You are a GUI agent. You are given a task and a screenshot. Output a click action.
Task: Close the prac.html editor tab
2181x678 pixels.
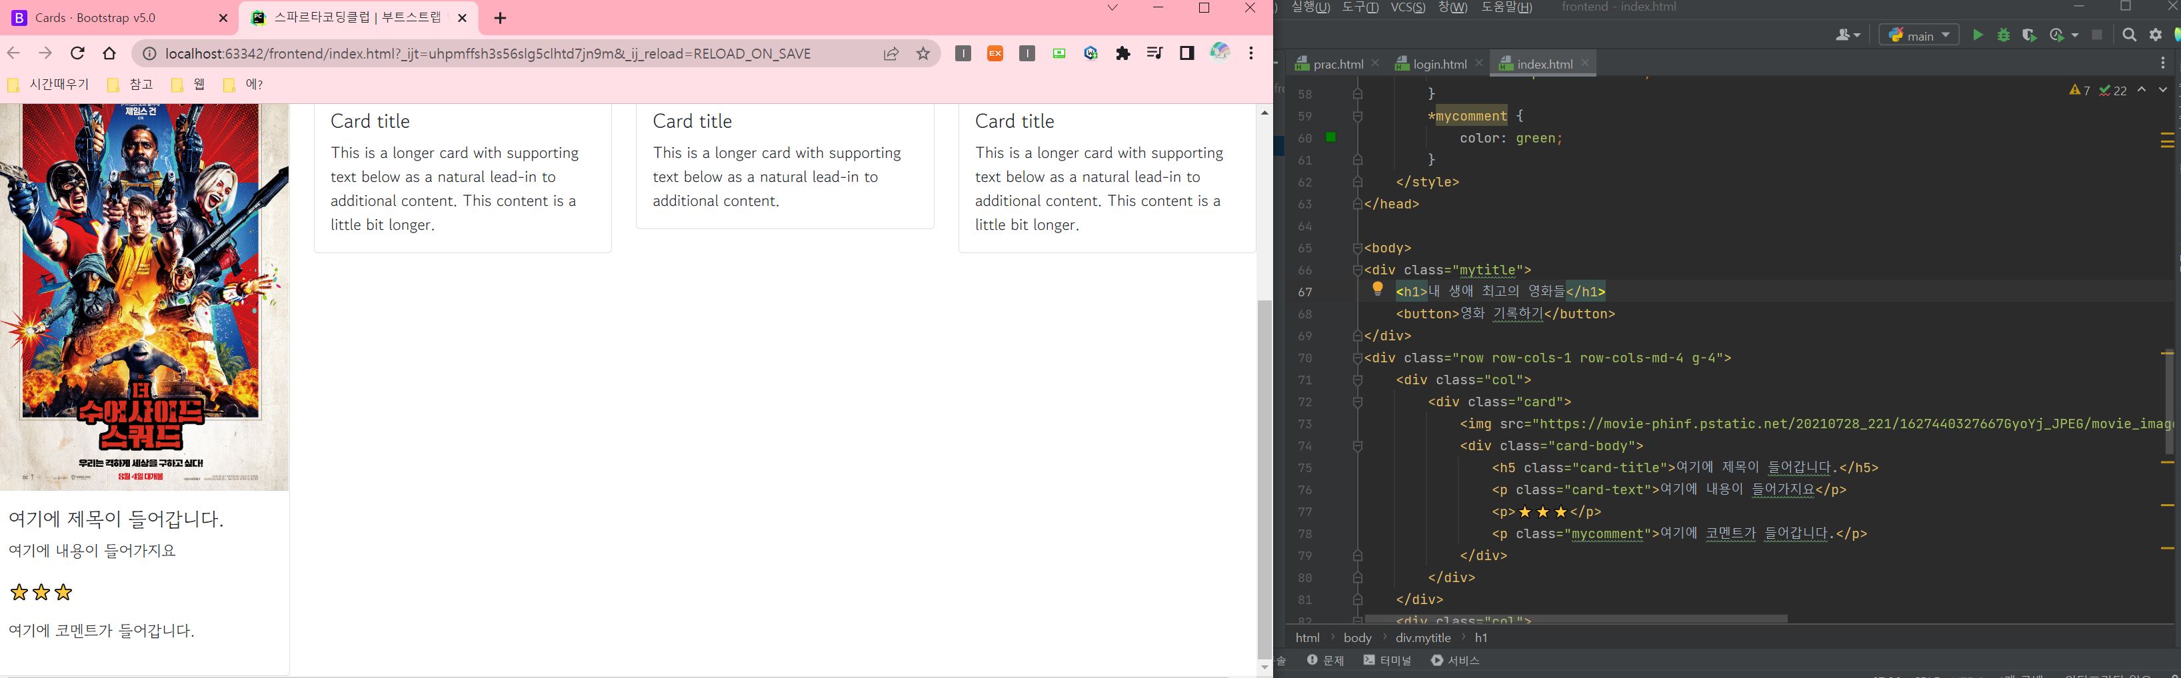pyautogui.click(x=1375, y=63)
